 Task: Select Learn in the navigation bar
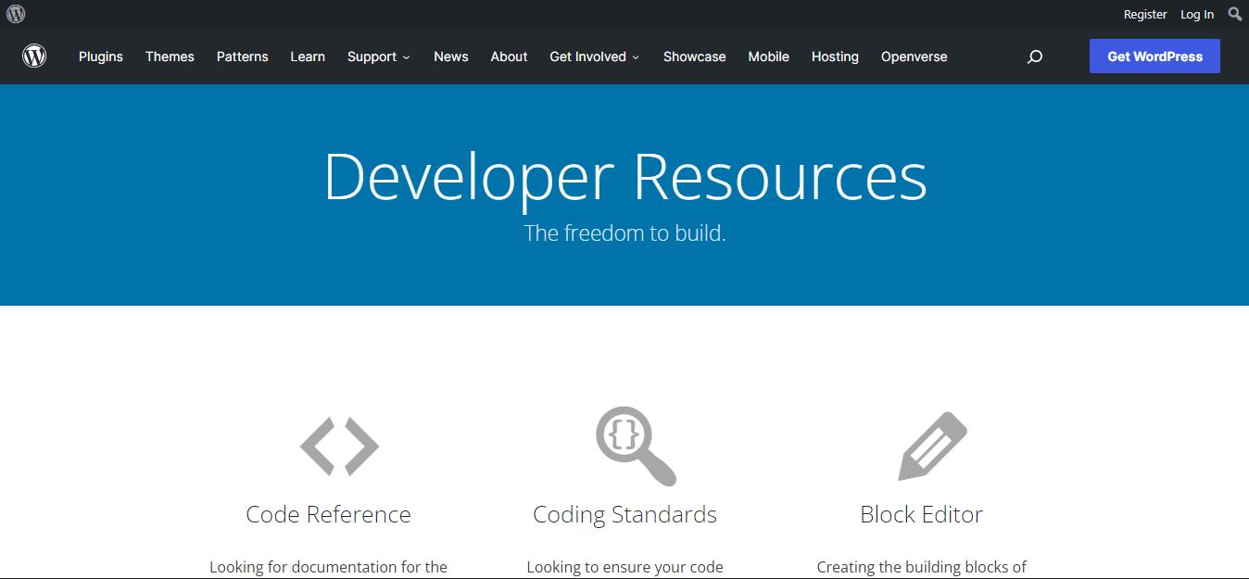[x=308, y=57]
